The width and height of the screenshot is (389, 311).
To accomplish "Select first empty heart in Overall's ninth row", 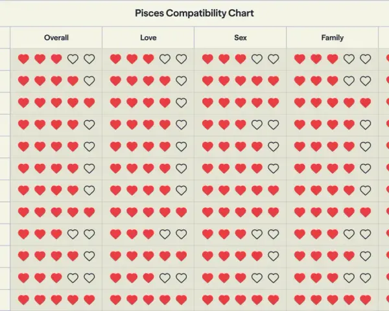I will tap(73, 234).
